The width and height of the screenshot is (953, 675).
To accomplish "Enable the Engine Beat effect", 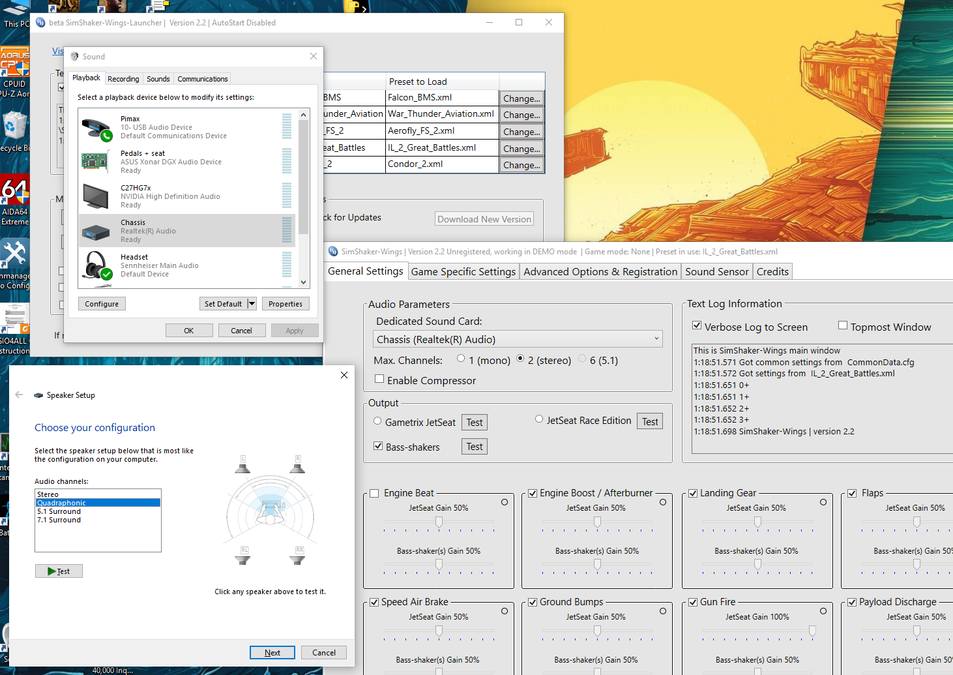I will [x=374, y=493].
